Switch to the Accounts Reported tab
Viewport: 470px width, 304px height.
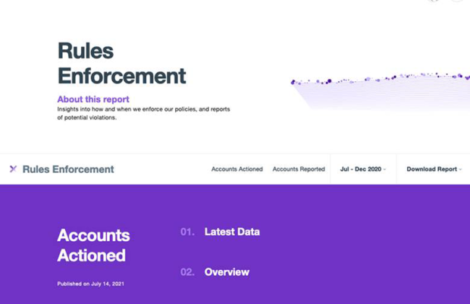click(x=299, y=169)
